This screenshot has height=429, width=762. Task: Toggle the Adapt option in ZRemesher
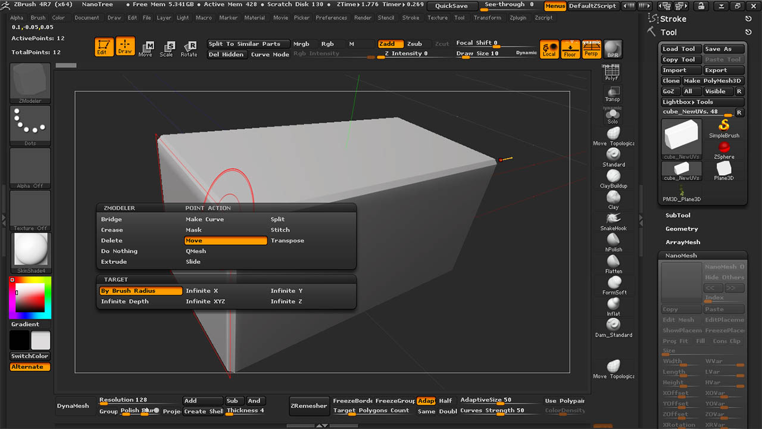[426, 401]
